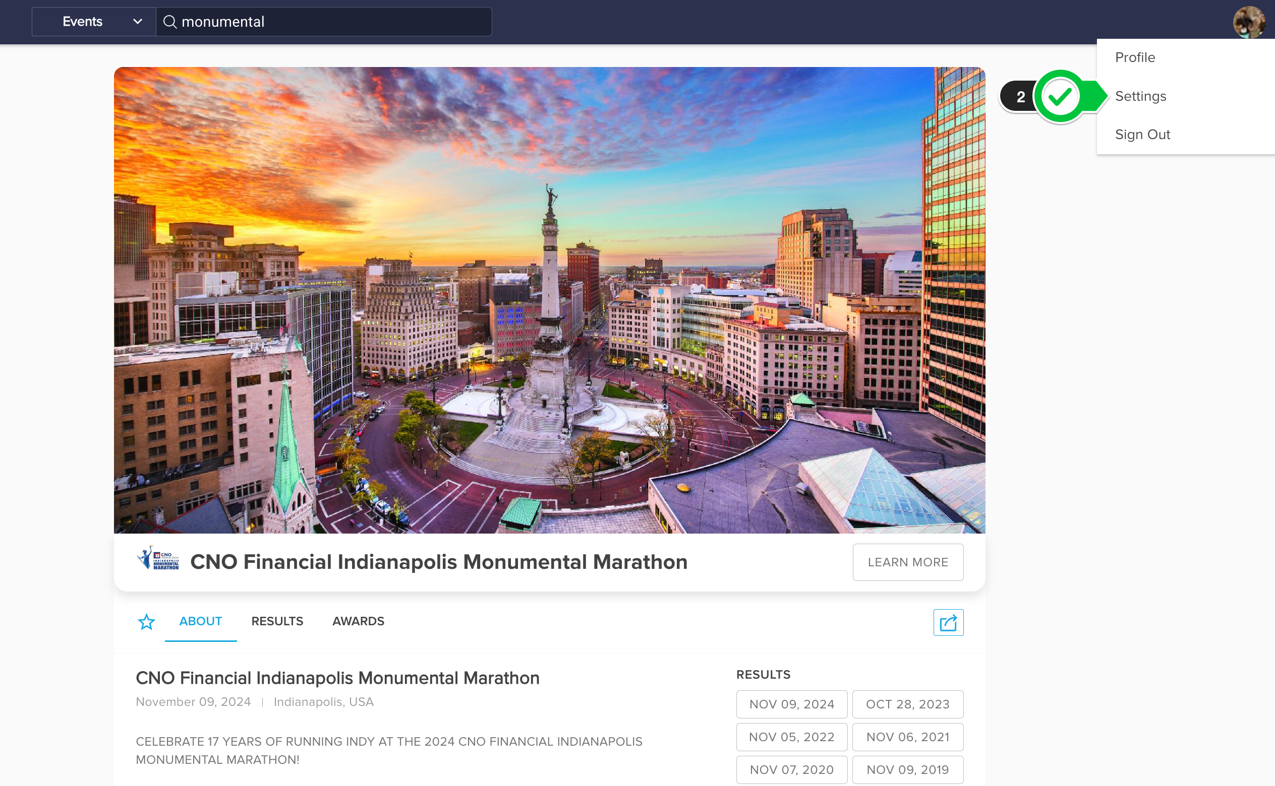The width and height of the screenshot is (1275, 786).
Task: Open Settings from user menu
Action: [x=1140, y=96]
